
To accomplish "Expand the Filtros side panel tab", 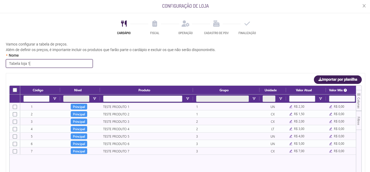I will click(359, 120).
